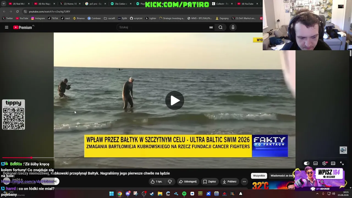Click the Udostępnij share button
The height and width of the screenshot is (198, 352).
pos(188,182)
